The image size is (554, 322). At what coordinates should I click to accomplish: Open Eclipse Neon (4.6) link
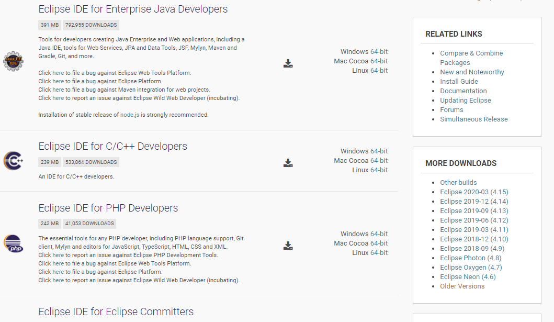[x=468, y=277]
